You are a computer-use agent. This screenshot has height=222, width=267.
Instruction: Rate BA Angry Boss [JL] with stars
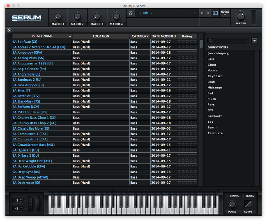(x=187, y=74)
